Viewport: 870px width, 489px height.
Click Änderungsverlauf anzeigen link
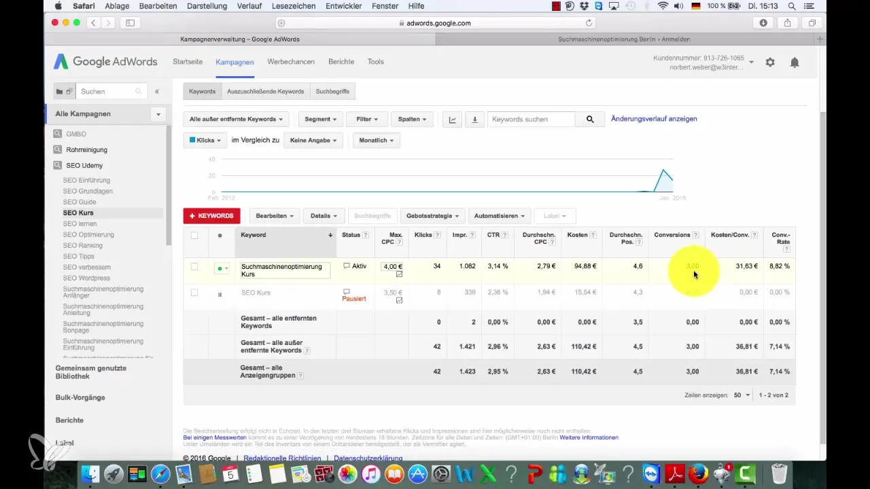click(x=654, y=119)
